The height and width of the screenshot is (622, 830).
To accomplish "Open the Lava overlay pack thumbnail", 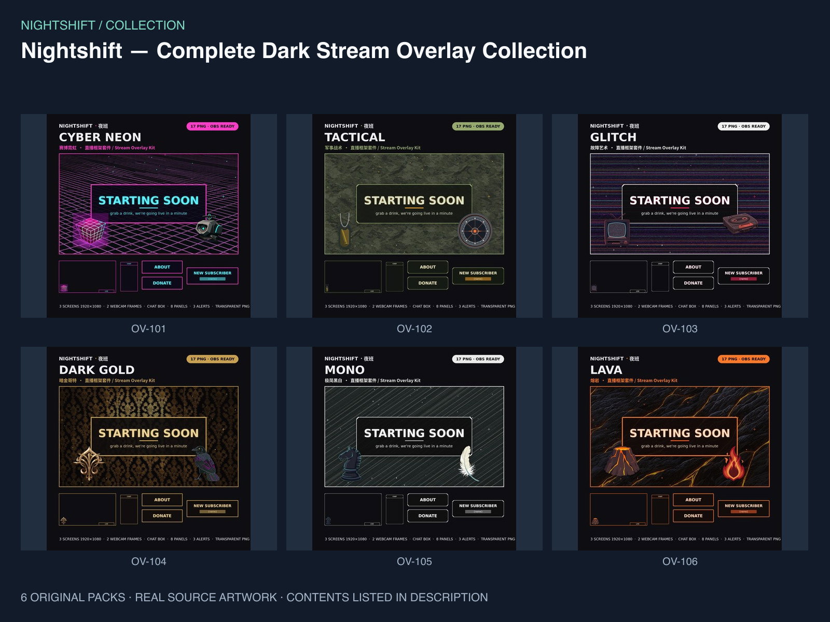I will point(680,448).
